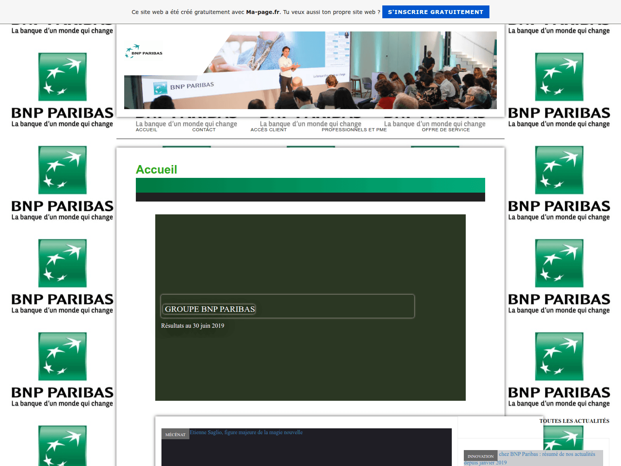Click the MÉCÉNAT category tag
Screen dimensions: 621x466
click(x=175, y=434)
